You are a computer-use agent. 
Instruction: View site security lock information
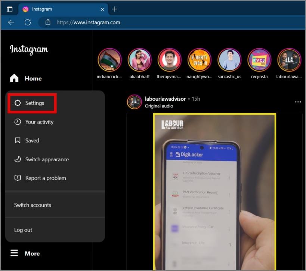pos(48,22)
